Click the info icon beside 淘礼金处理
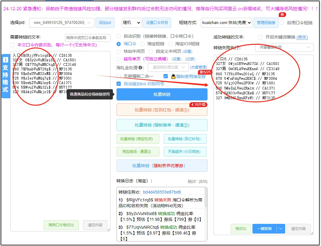This screenshot has width=321, height=246. tap(140, 68)
